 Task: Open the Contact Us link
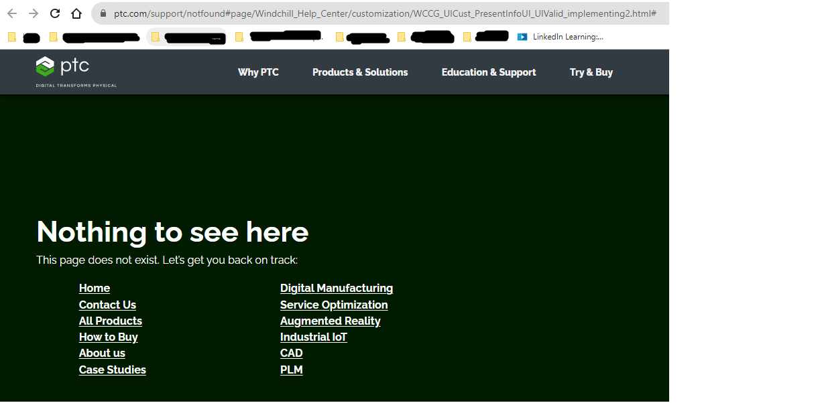tap(107, 305)
